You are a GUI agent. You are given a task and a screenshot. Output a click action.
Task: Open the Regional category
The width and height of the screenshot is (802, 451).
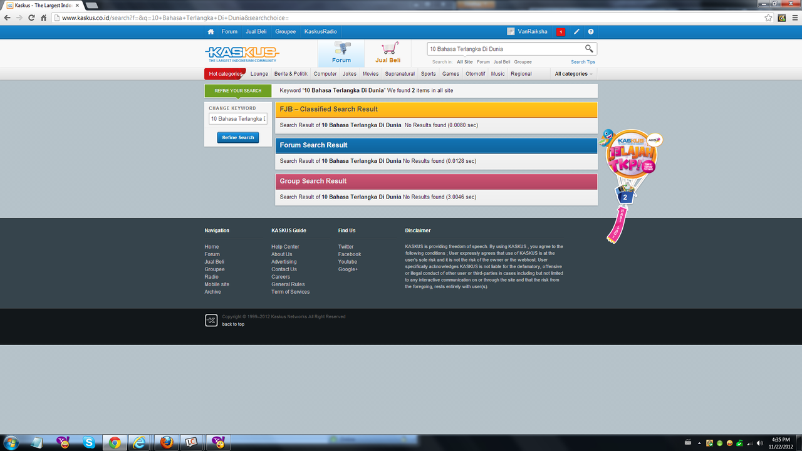click(x=521, y=74)
